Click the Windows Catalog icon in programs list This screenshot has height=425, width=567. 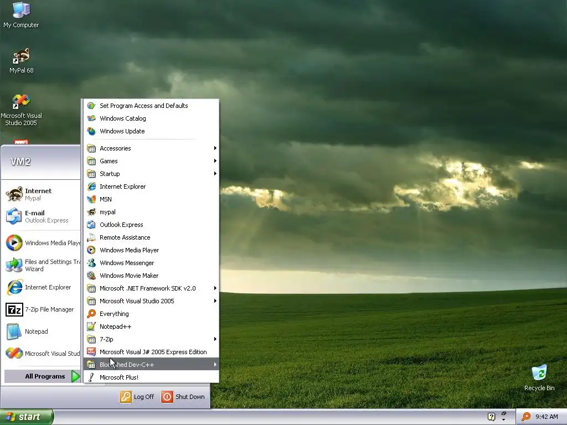point(91,118)
